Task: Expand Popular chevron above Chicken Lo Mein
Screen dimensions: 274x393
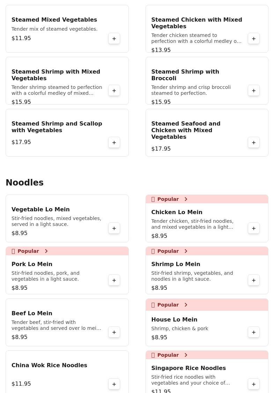Action: coord(186,199)
